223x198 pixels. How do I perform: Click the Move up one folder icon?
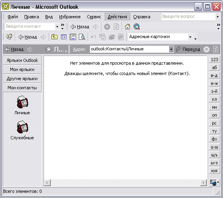click(54, 37)
